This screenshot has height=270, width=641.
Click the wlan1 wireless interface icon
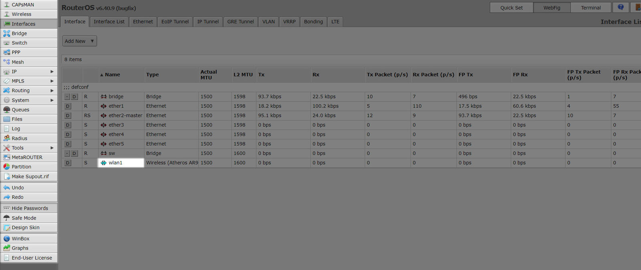point(104,163)
